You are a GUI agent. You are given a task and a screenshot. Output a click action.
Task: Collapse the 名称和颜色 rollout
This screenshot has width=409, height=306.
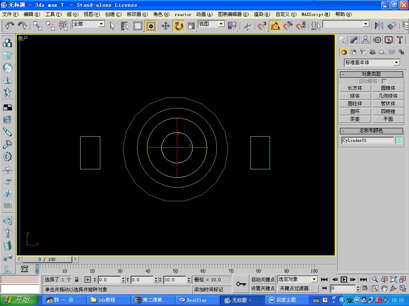(x=371, y=131)
